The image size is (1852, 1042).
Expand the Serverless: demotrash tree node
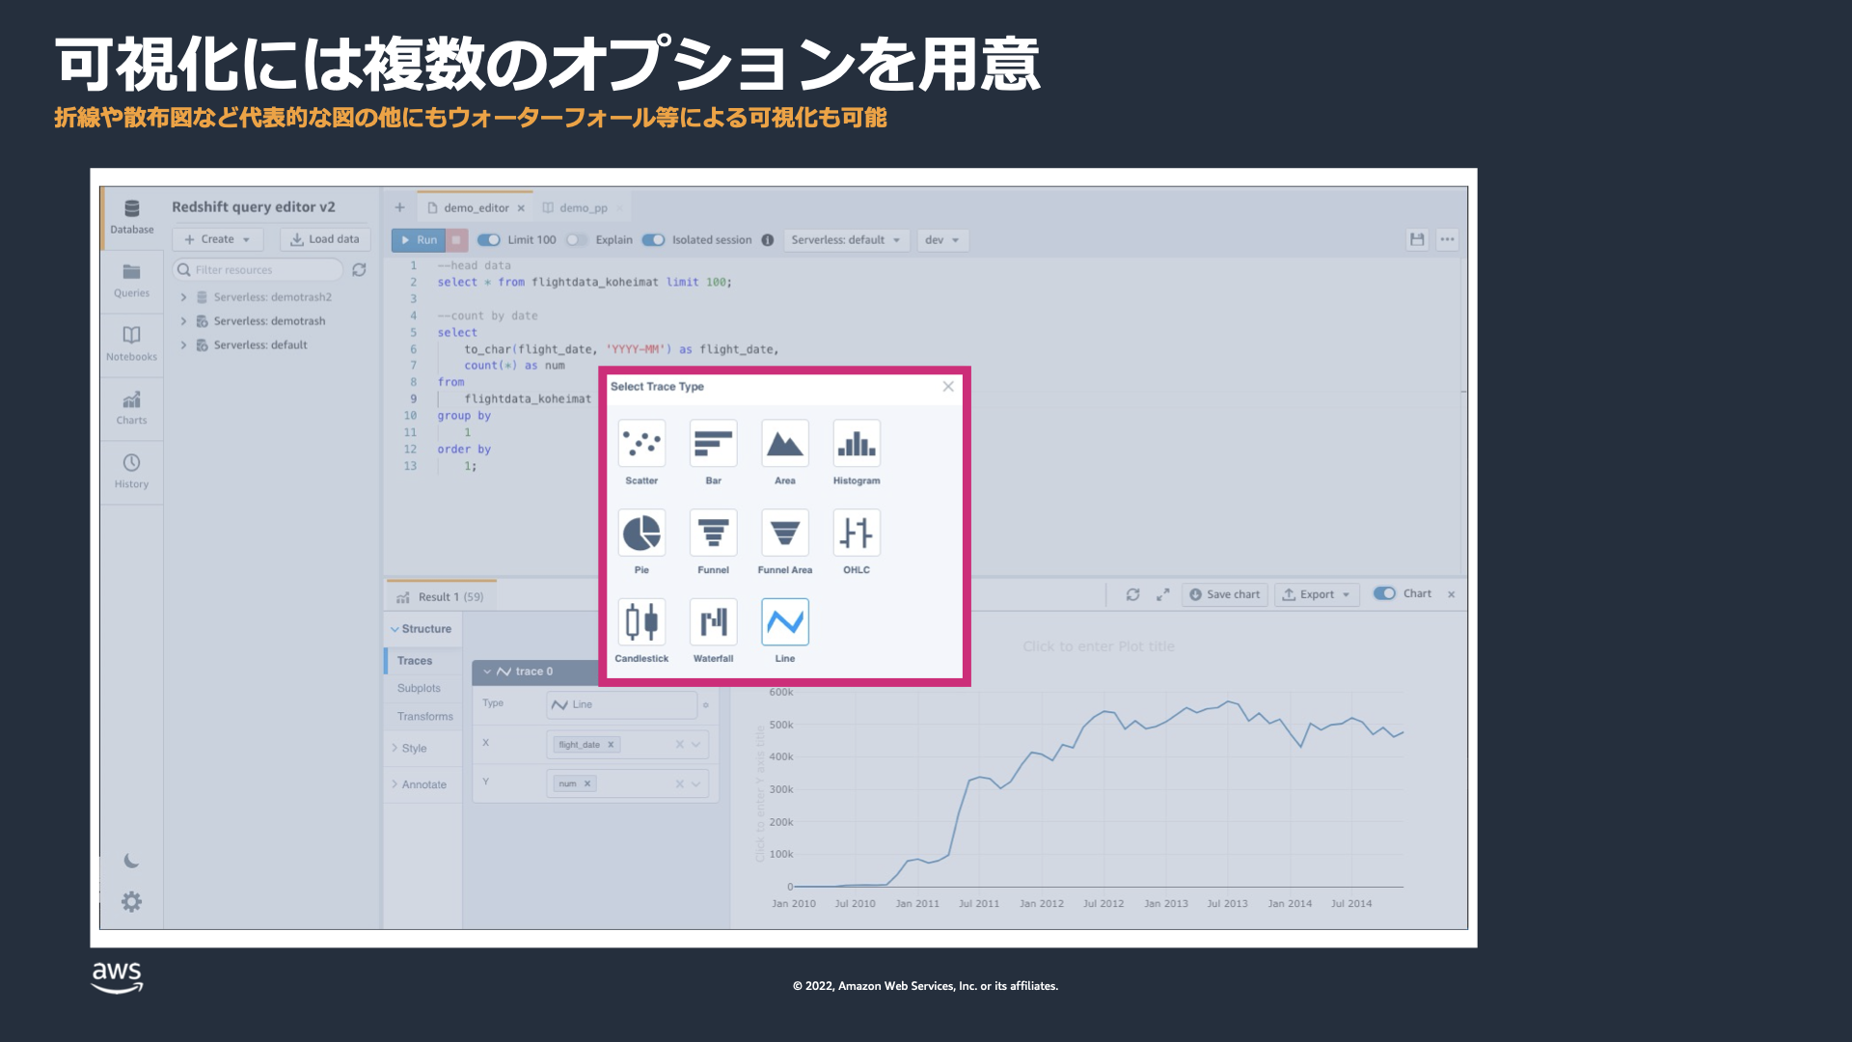point(183,321)
